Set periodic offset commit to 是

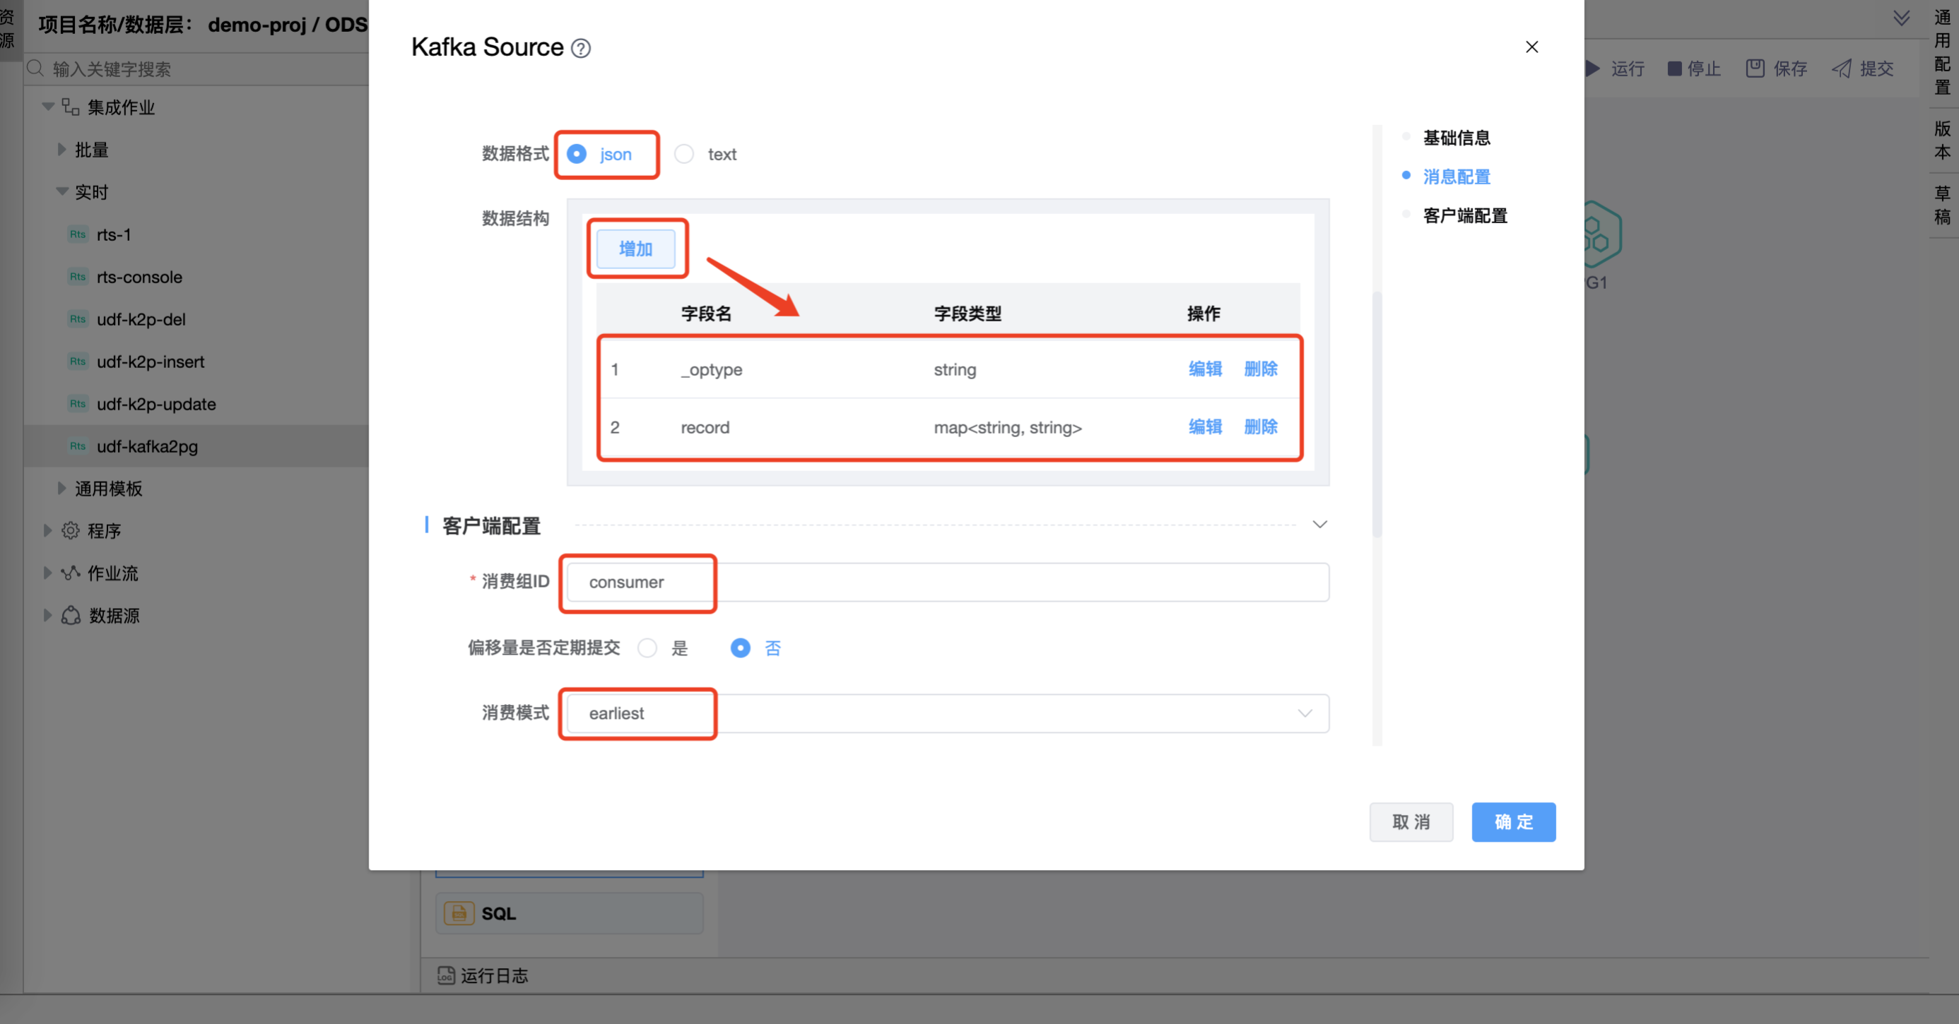(647, 648)
